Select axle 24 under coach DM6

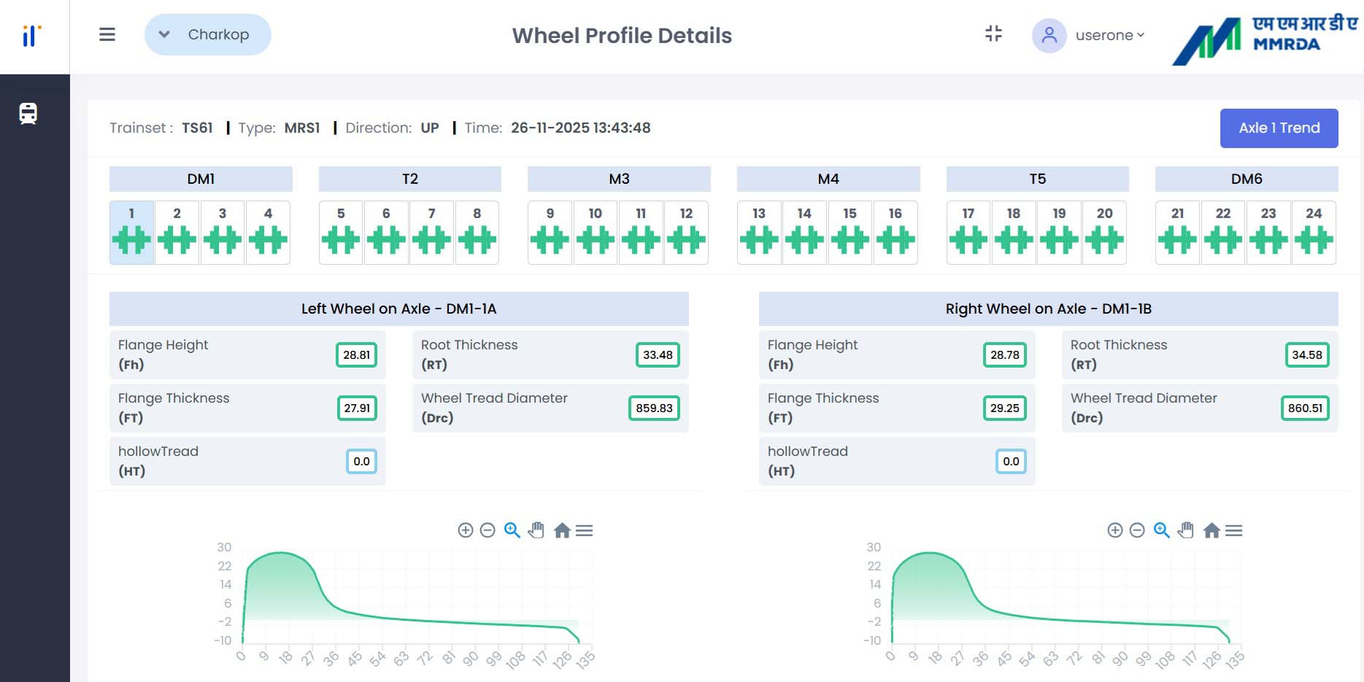[x=1314, y=233]
